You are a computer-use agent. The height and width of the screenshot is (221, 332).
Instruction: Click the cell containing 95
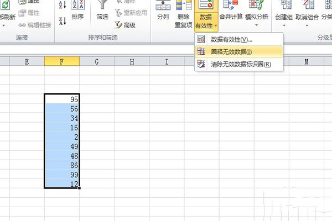point(62,99)
